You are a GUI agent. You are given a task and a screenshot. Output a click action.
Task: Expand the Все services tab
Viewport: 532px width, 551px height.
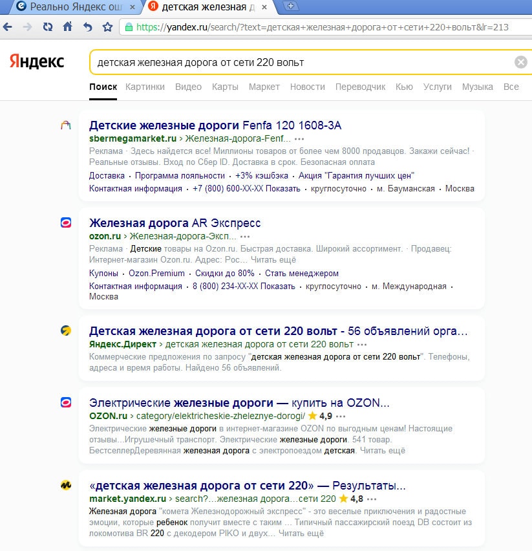(511, 87)
